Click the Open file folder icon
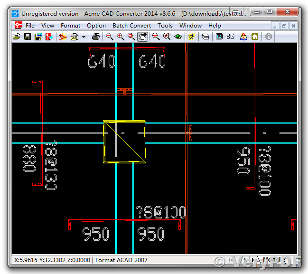The height and width of the screenshot is (274, 308). tap(17, 37)
